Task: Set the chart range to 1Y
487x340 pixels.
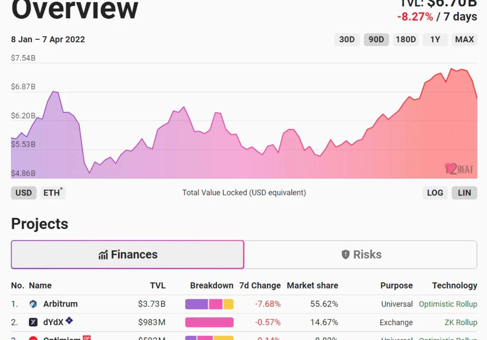Action: (x=435, y=40)
